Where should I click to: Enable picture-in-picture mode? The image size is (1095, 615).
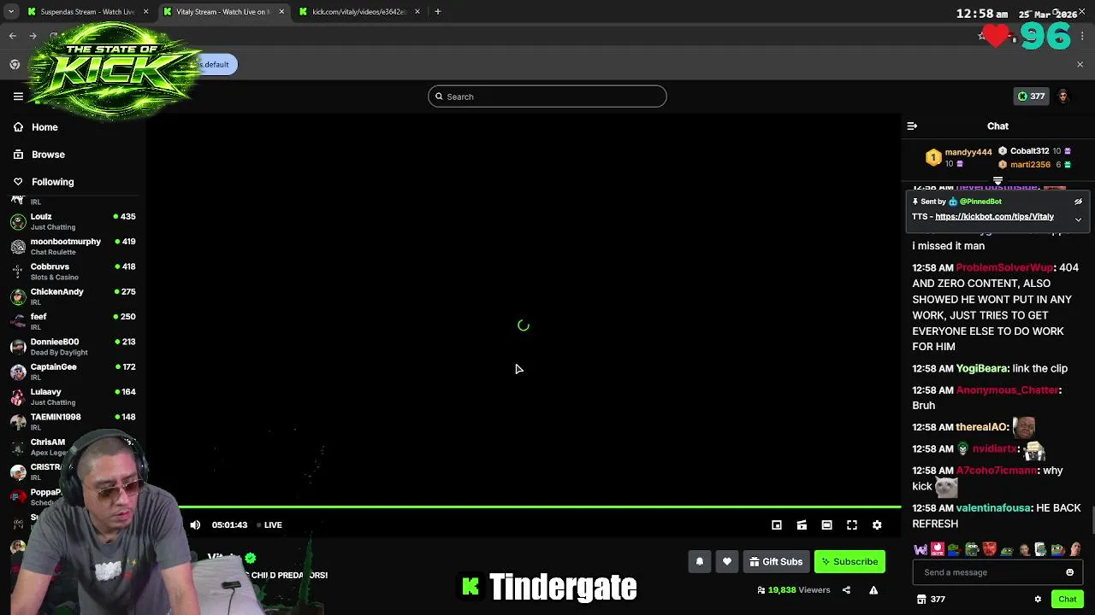pyautogui.click(x=777, y=525)
